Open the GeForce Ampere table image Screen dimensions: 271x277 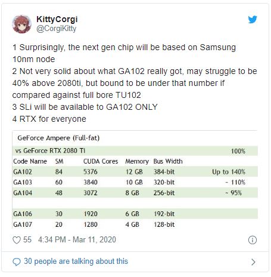click(x=135, y=180)
